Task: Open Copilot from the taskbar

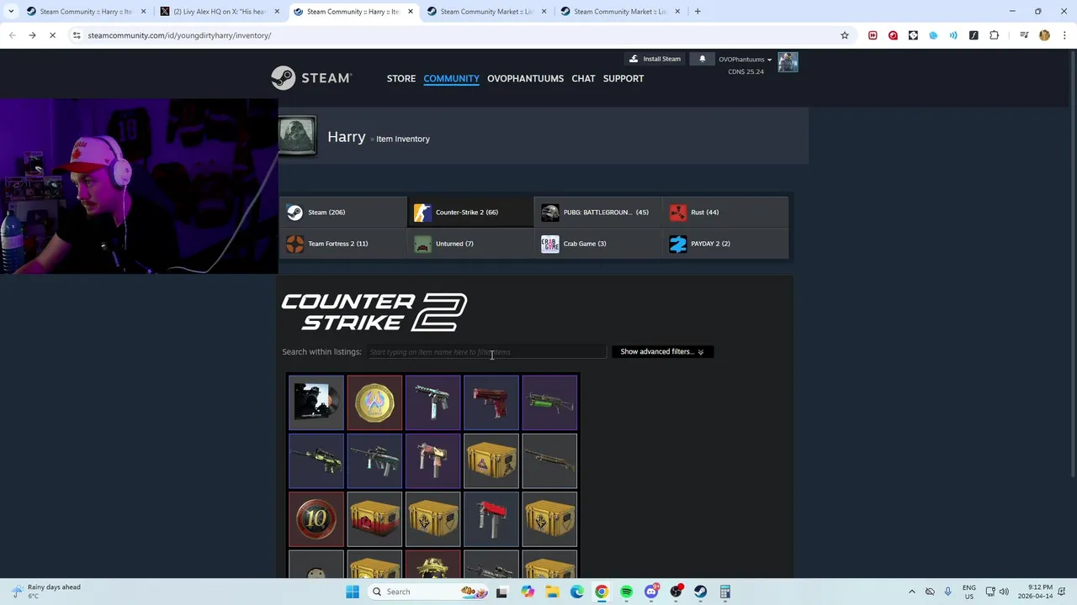Action: (527, 592)
